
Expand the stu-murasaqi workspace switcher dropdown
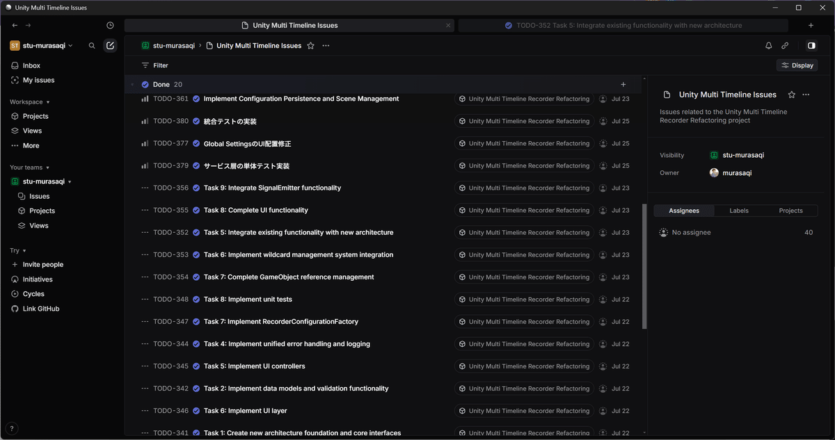(42, 46)
